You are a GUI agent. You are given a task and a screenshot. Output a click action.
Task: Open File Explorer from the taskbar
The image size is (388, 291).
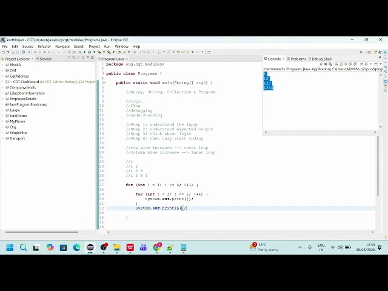(117, 247)
